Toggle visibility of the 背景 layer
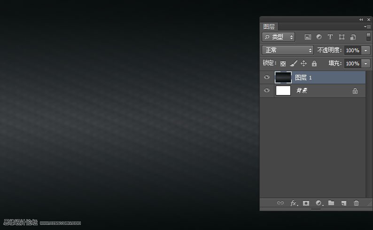The height and width of the screenshot is (230, 373). [x=267, y=91]
